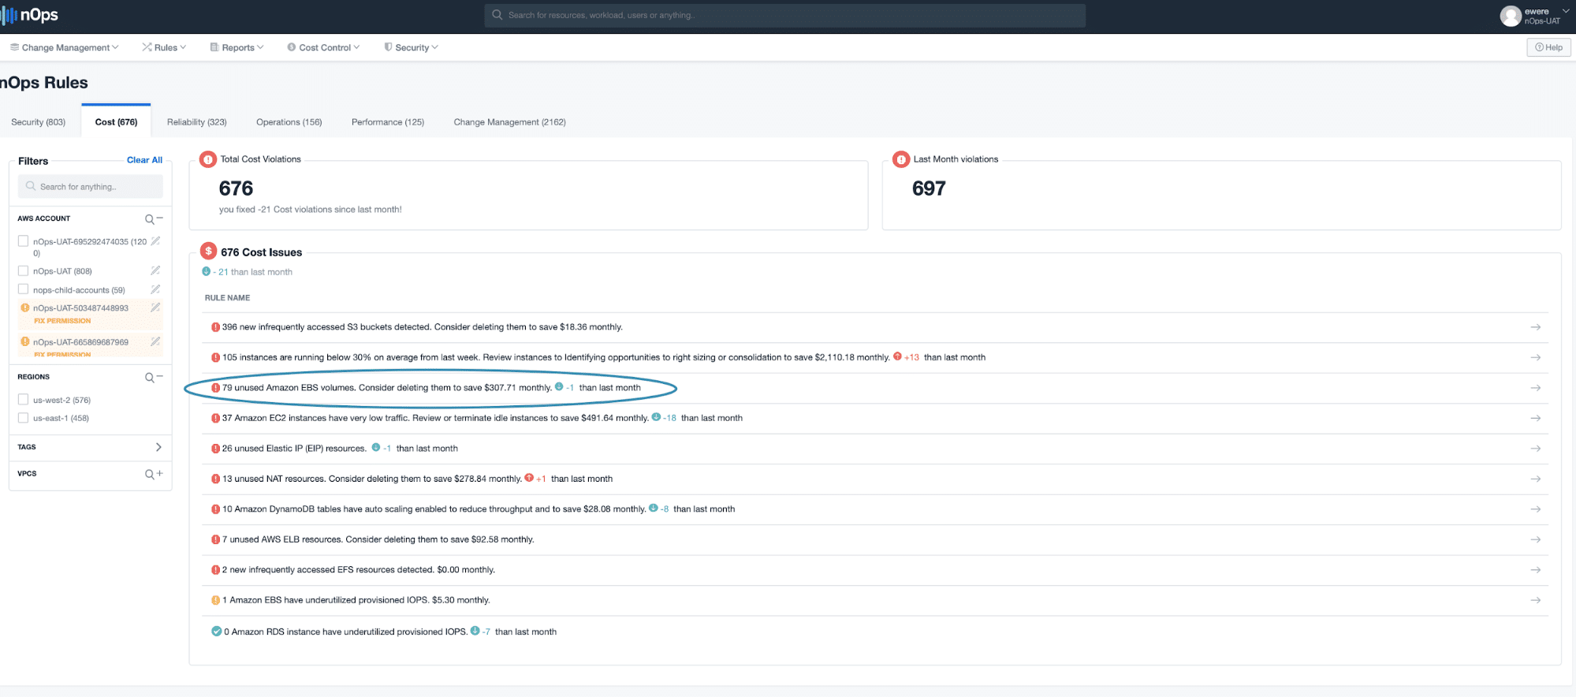1576x697 pixels.
Task: Click the Filters search input
Action: click(x=90, y=187)
